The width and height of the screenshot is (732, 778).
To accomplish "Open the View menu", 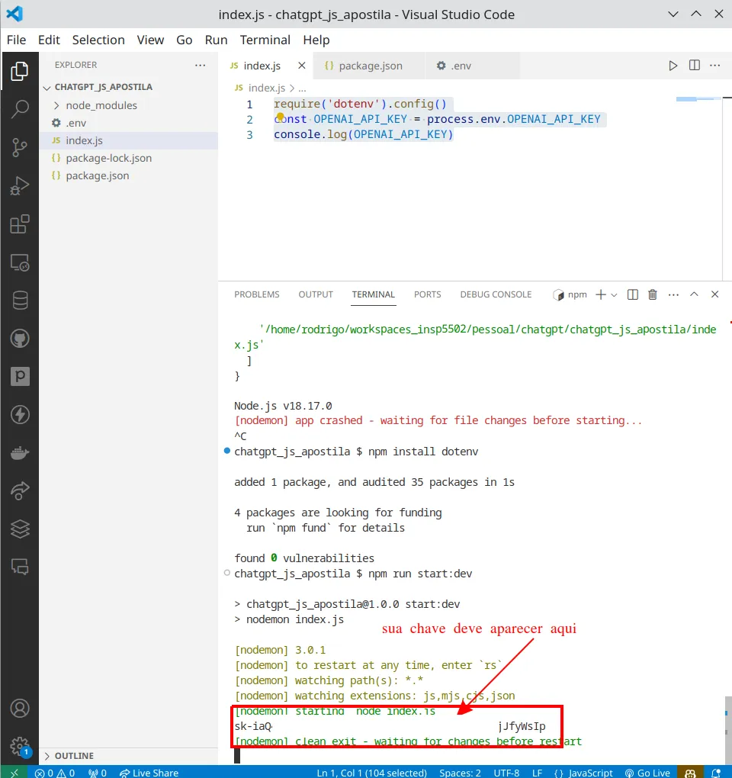I will click(x=150, y=40).
